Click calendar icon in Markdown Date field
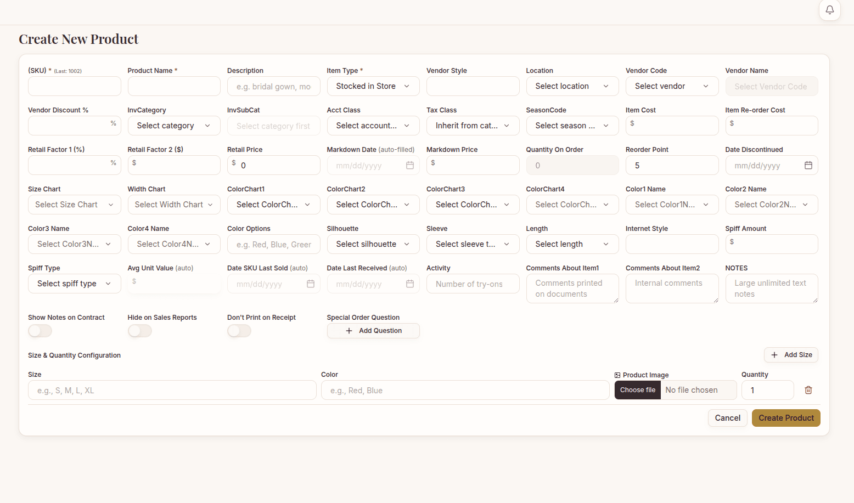This screenshot has height=503, width=854. coord(409,165)
